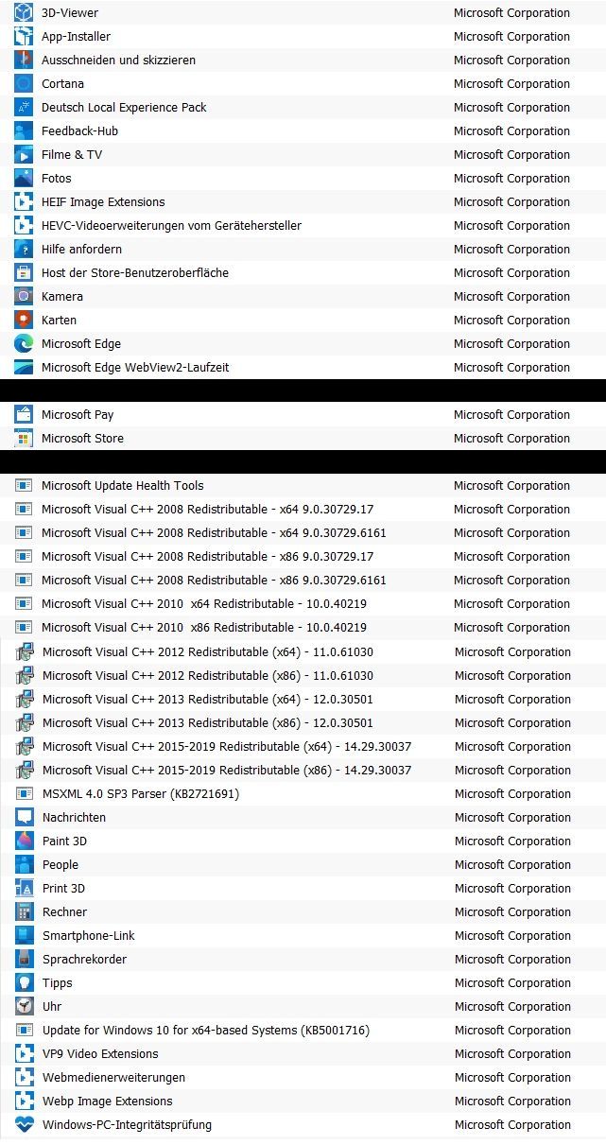
Task: Click the Kamera app icon
Action: (x=24, y=296)
